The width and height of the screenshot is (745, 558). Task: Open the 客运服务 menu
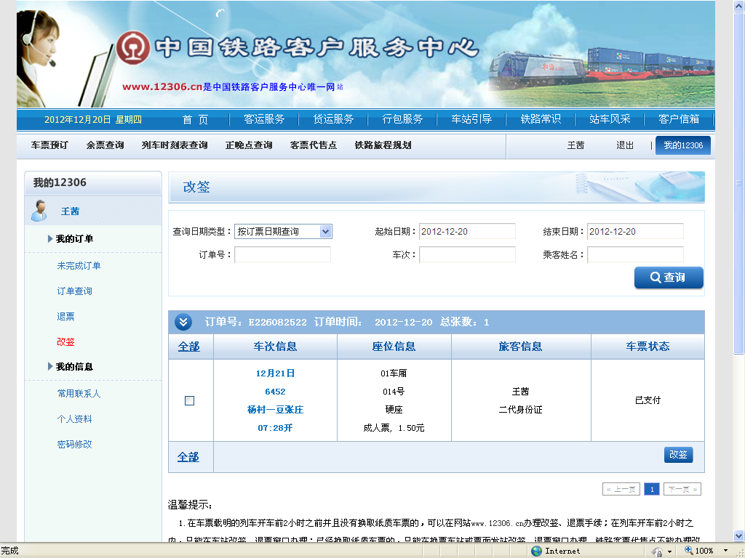click(264, 119)
